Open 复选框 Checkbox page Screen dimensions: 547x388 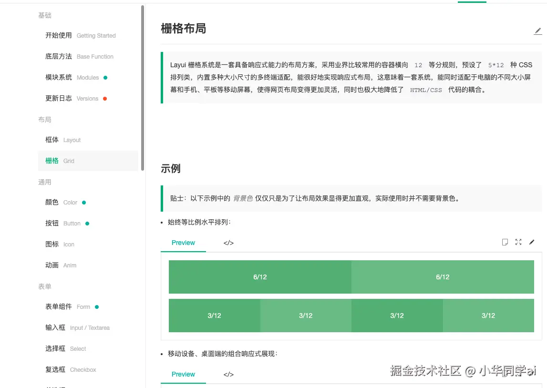[71, 369]
